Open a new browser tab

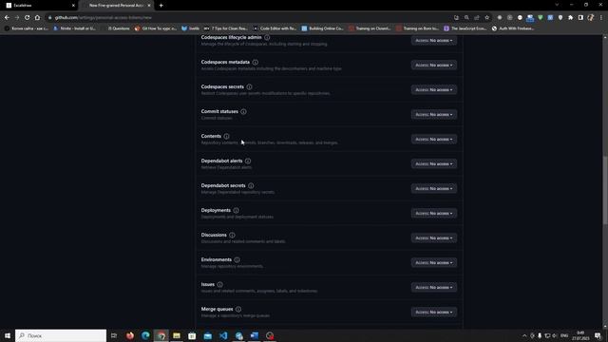click(161, 6)
